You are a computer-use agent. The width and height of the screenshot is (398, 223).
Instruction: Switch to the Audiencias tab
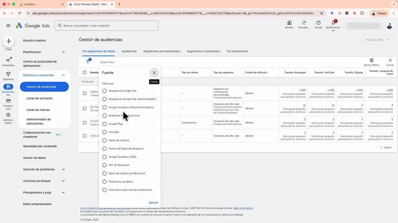tap(129, 51)
